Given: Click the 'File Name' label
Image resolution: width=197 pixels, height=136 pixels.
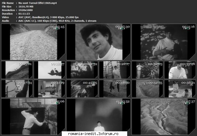Looking at the screenshot, I should click(8, 3).
